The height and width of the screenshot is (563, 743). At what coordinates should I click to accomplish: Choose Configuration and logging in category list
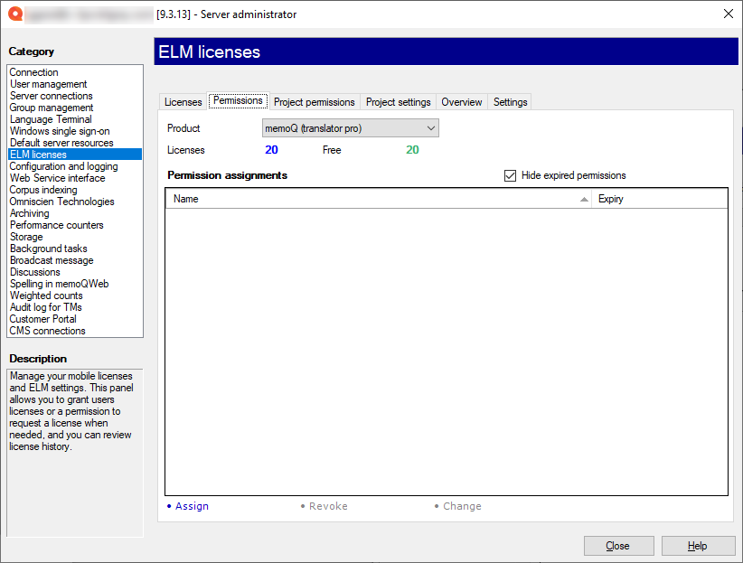pos(63,166)
